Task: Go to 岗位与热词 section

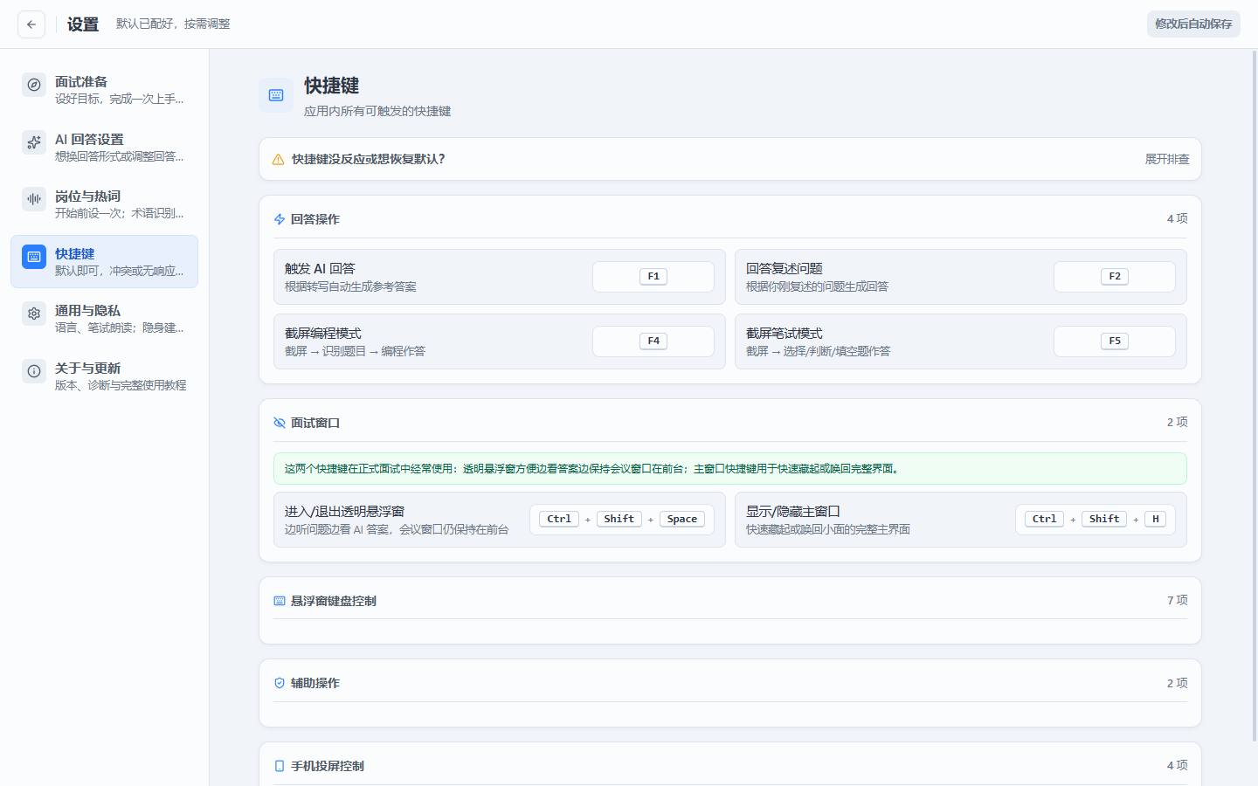Action: pyautogui.click(x=104, y=204)
